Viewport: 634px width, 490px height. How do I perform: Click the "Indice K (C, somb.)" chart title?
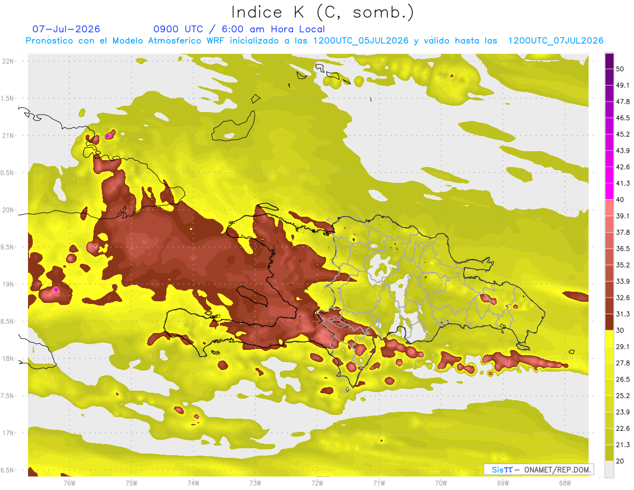322,12
